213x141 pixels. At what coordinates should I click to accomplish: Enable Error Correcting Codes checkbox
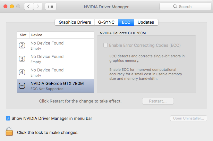point(105,46)
